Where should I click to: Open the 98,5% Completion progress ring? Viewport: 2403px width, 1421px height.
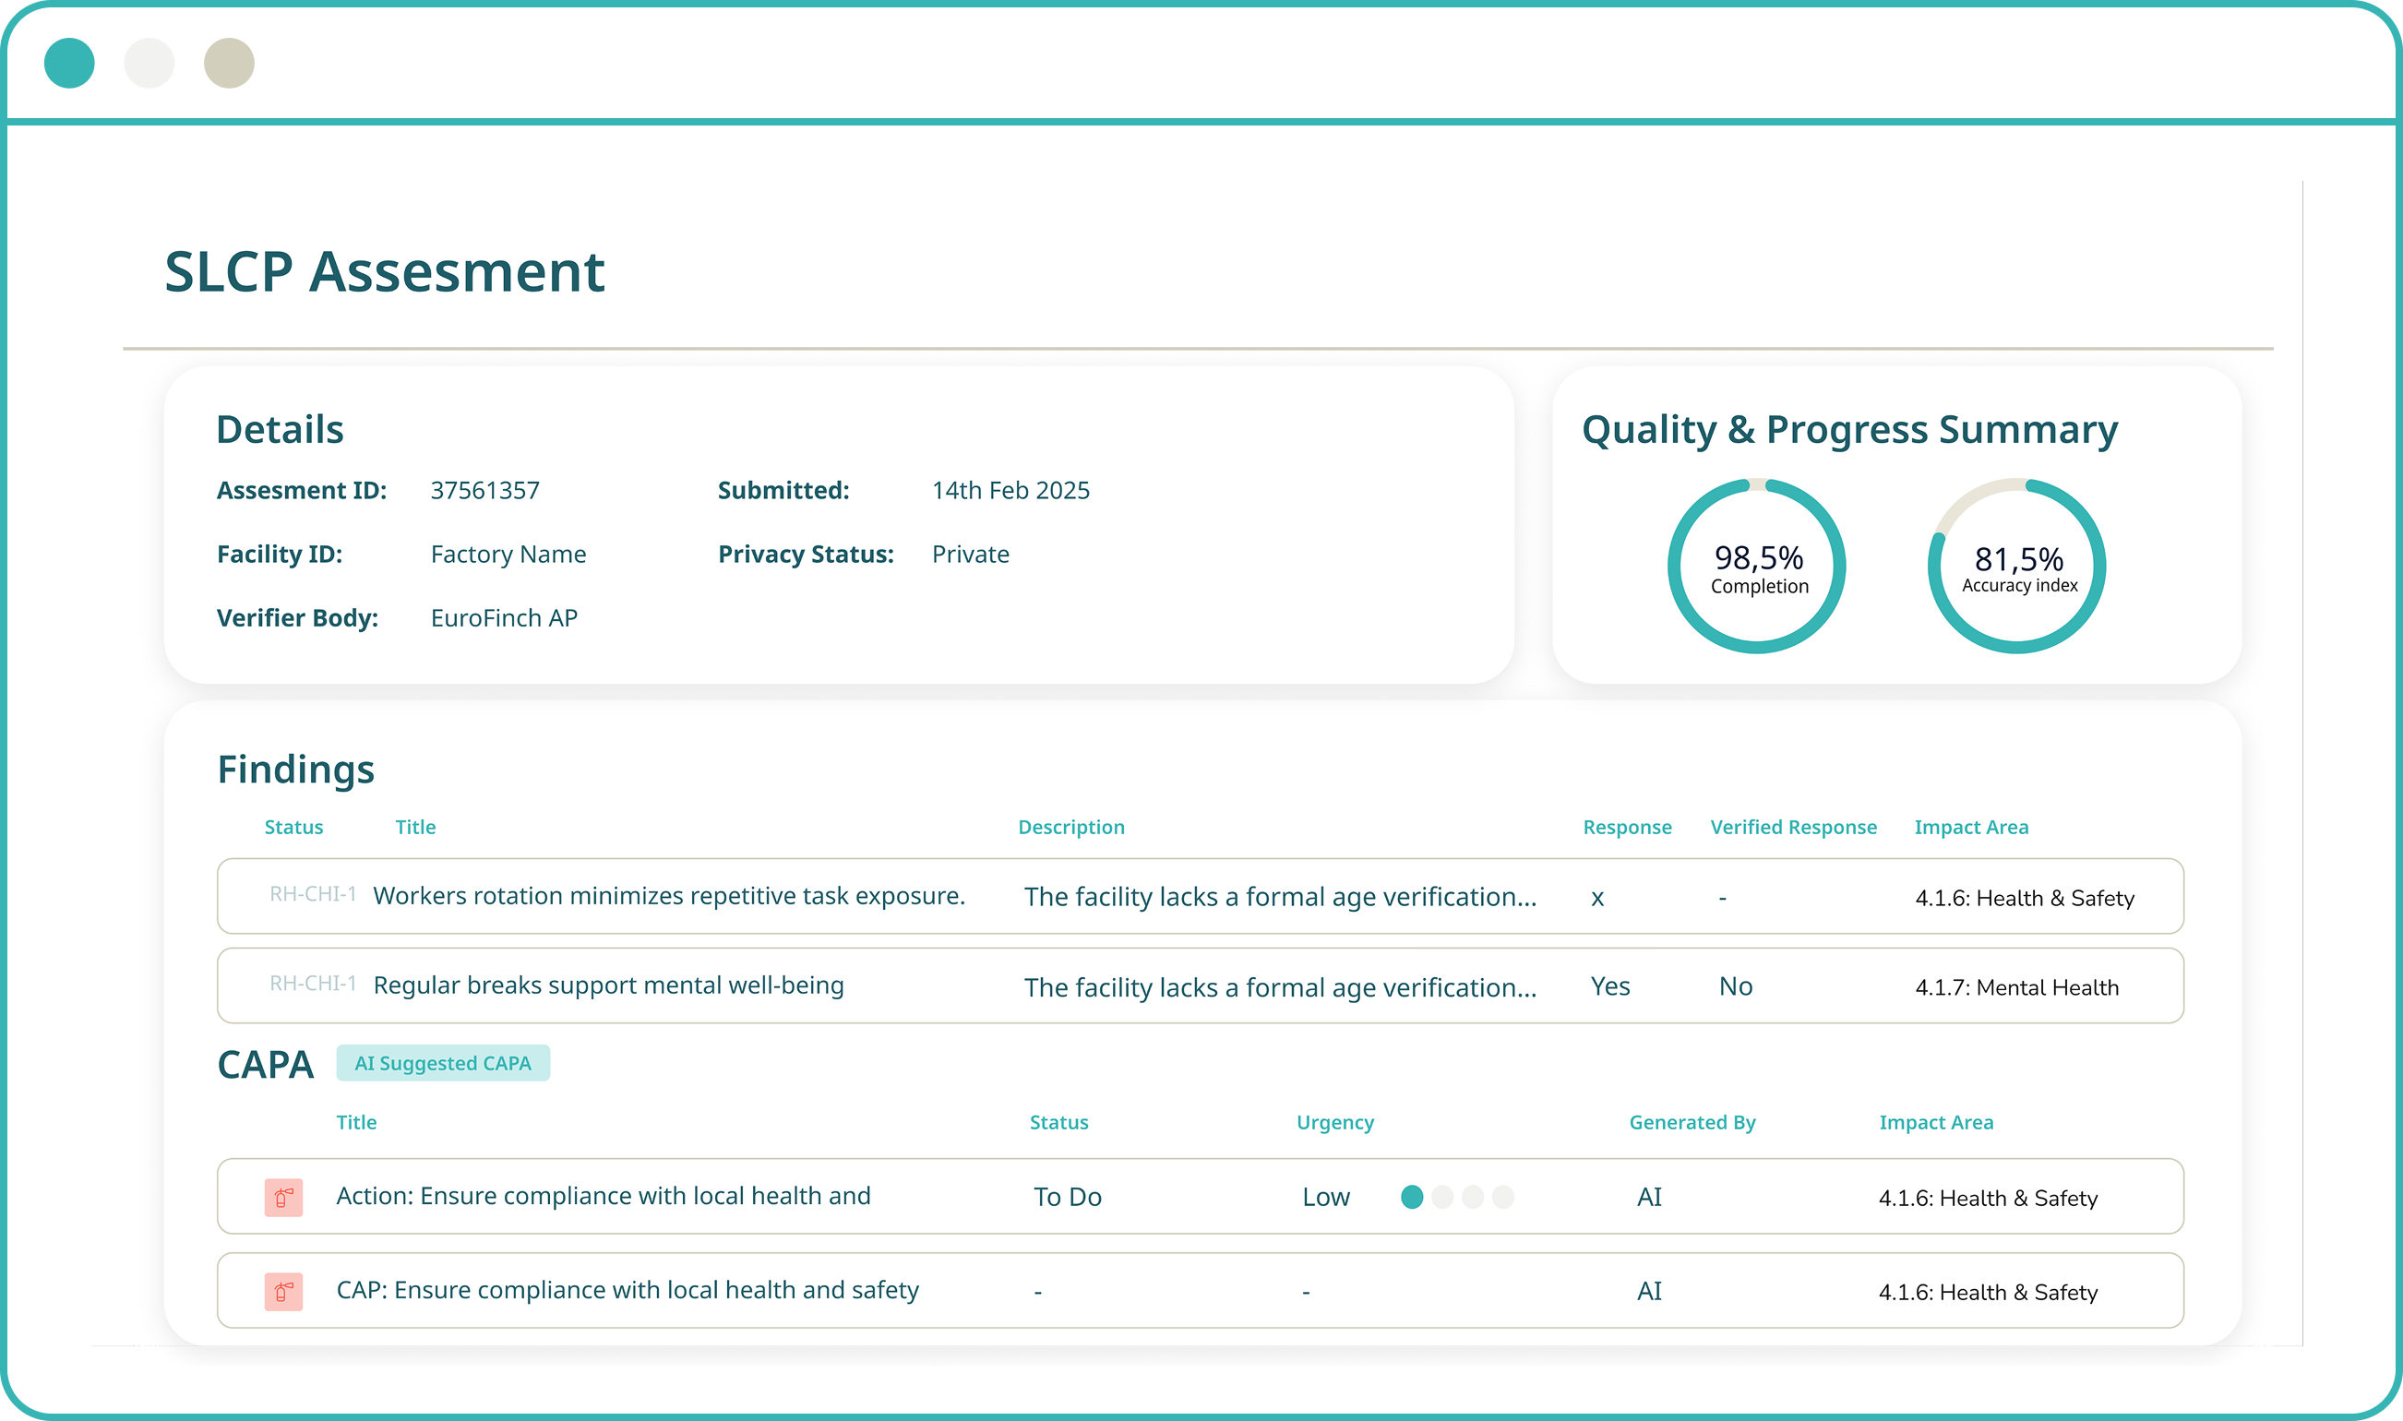tap(1758, 566)
